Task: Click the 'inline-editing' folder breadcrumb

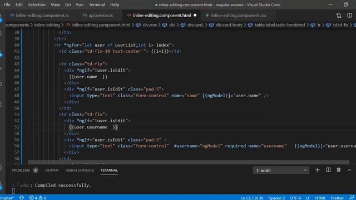Action: tap(47, 25)
